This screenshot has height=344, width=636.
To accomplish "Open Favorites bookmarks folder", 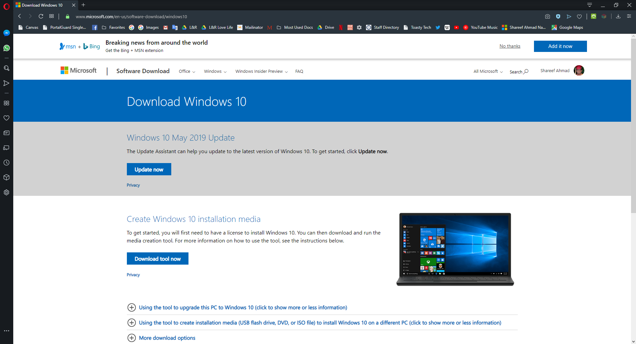I will [113, 27].
